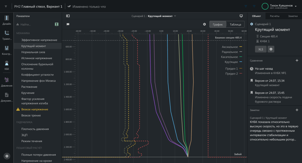Switch to the Заметки tab
302x163 pixels.
click(x=293, y=16)
